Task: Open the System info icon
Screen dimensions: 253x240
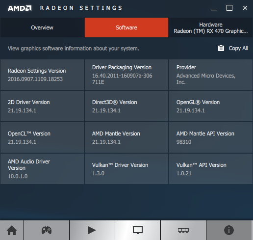Action: point(229,230)
